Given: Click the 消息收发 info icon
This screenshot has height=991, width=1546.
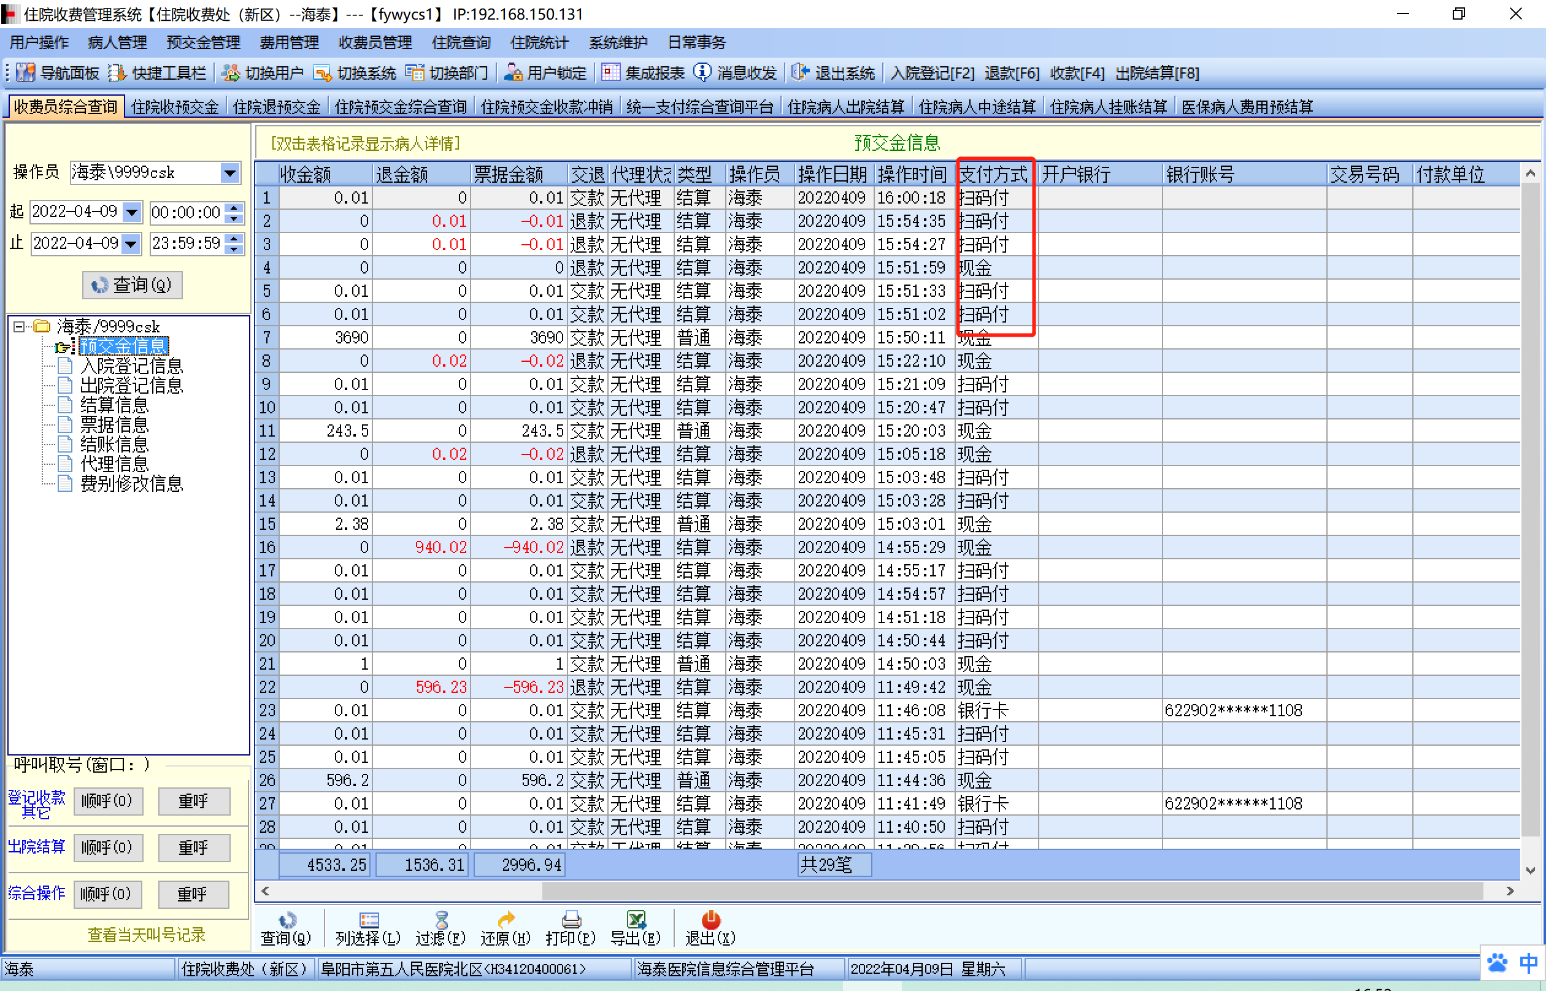Looking at the screenshot, I should [x=702, y=73].
